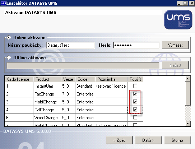This screenshot has height=149, width=195.
Task: Click the Produkt column header
Action: click(x=47, y=79)
